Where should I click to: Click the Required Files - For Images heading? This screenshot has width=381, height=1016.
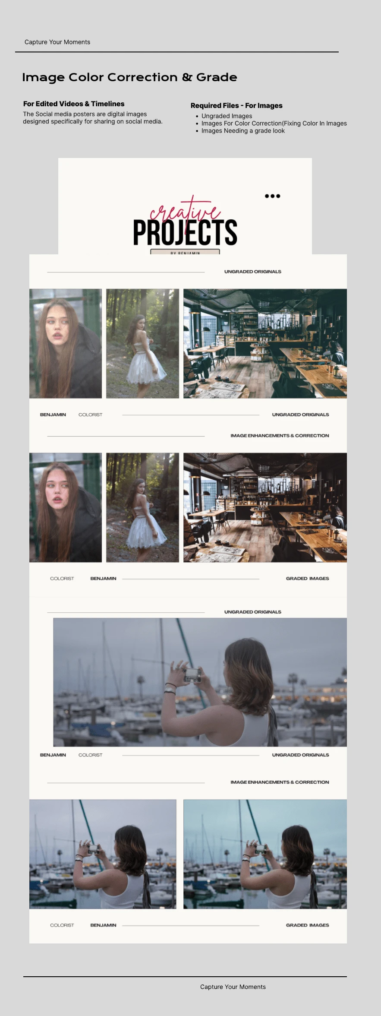pyautogui.click(x=236, y=105)
